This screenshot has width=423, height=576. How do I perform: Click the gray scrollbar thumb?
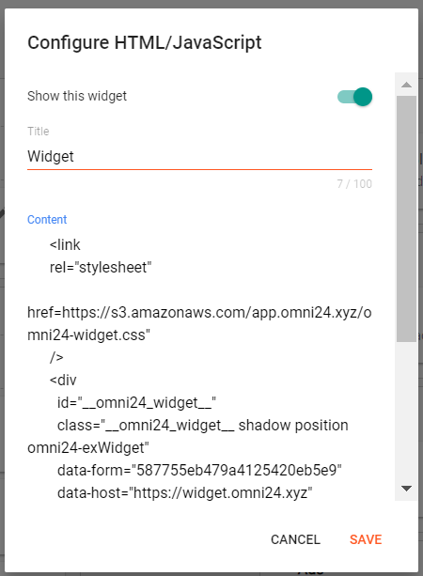(x=406, y=219)
